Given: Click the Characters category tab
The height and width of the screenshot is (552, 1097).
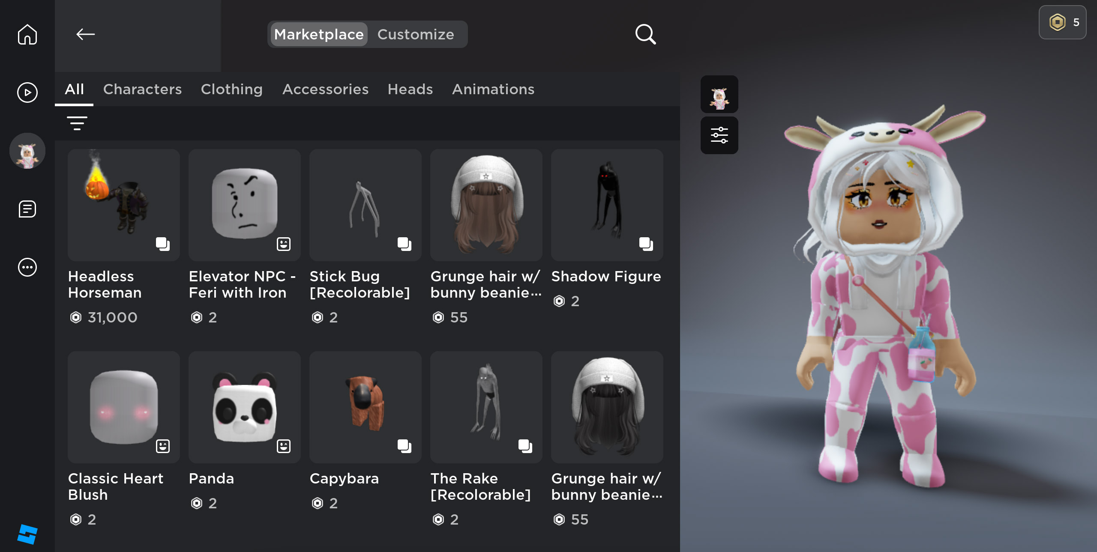Looking at the screenshot, I should 141,90.
